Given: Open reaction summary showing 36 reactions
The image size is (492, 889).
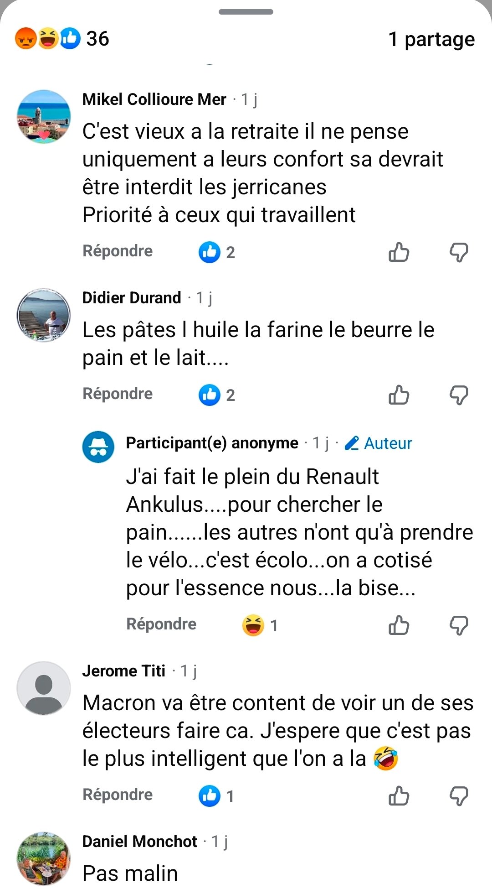Looking at the screenshot, I should [x=62, y=39].
